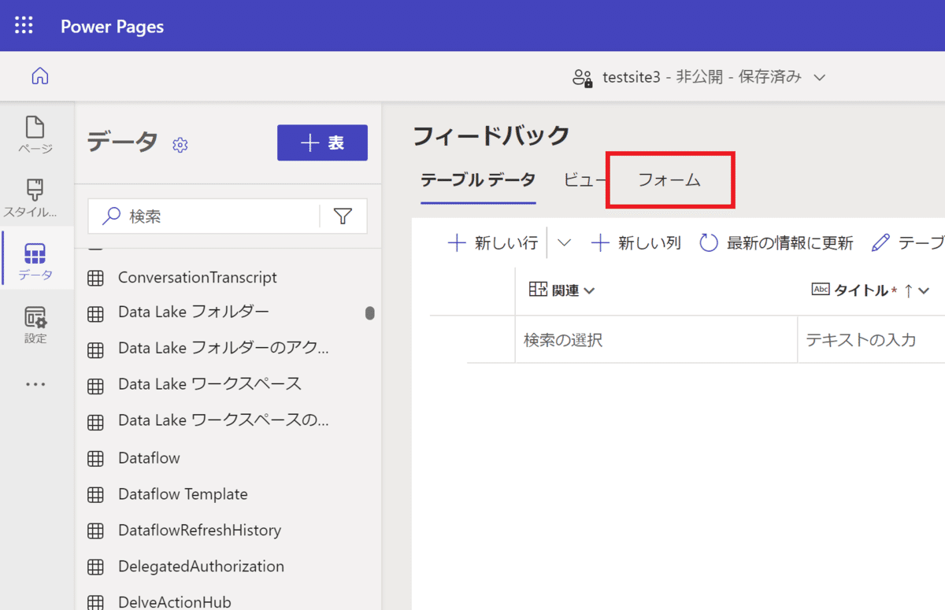This screenshot has width=945, height=610.
Task: Click the テキストの入力 cell
Action: click(871, 340)
